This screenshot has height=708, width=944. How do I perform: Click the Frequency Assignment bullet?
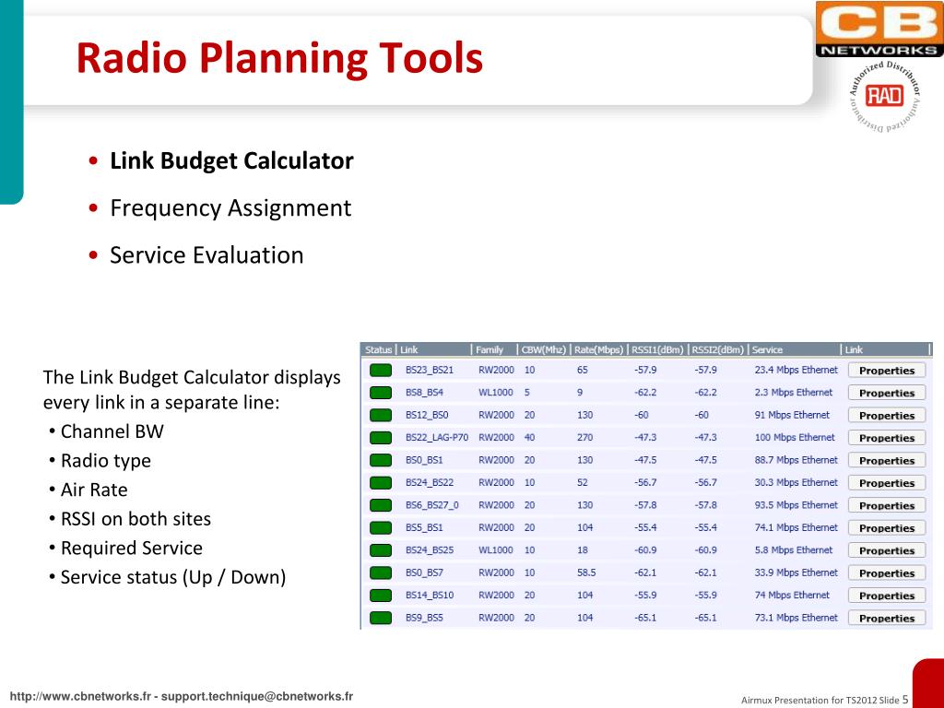click(x=230, y=208)
